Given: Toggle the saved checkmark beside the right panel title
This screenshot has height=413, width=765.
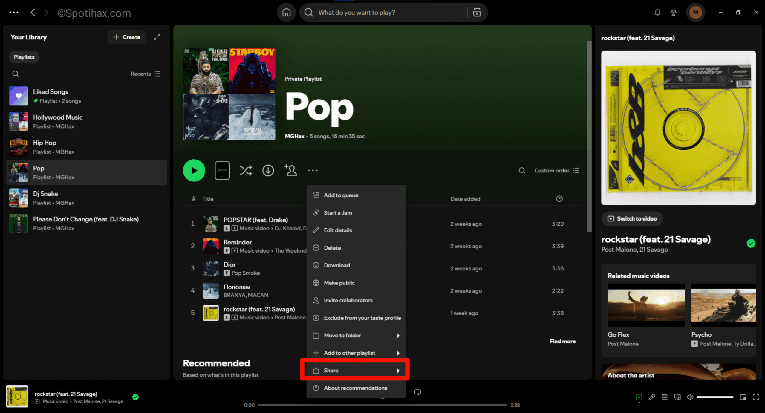Looking at the screenshot, I should (751, 244).
